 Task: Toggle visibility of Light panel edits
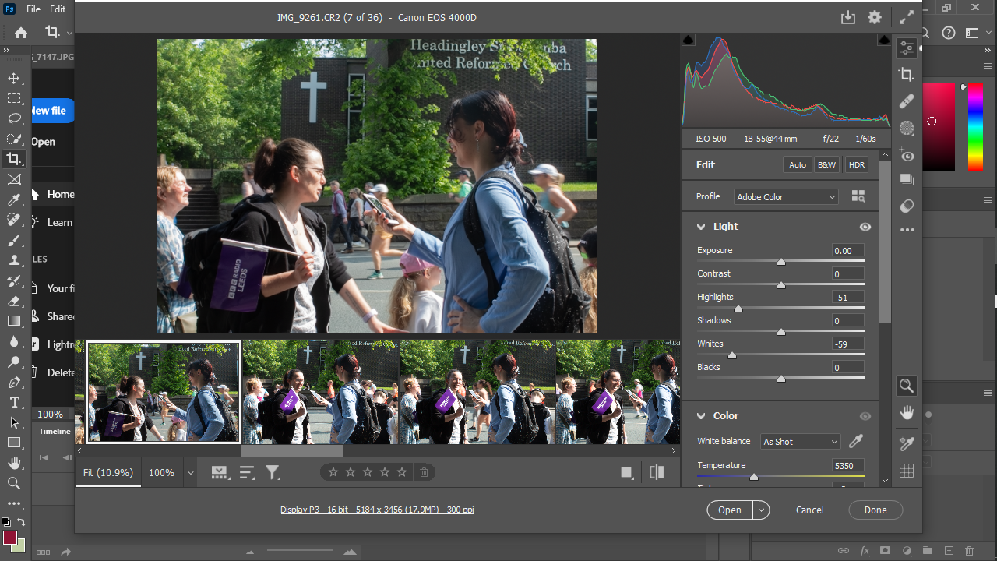tap(865, 227)
